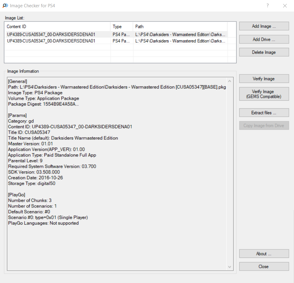Click Number of Scenarios: 1 line
The width and height of the screenshot is (294, 283).
coord(32,206)
